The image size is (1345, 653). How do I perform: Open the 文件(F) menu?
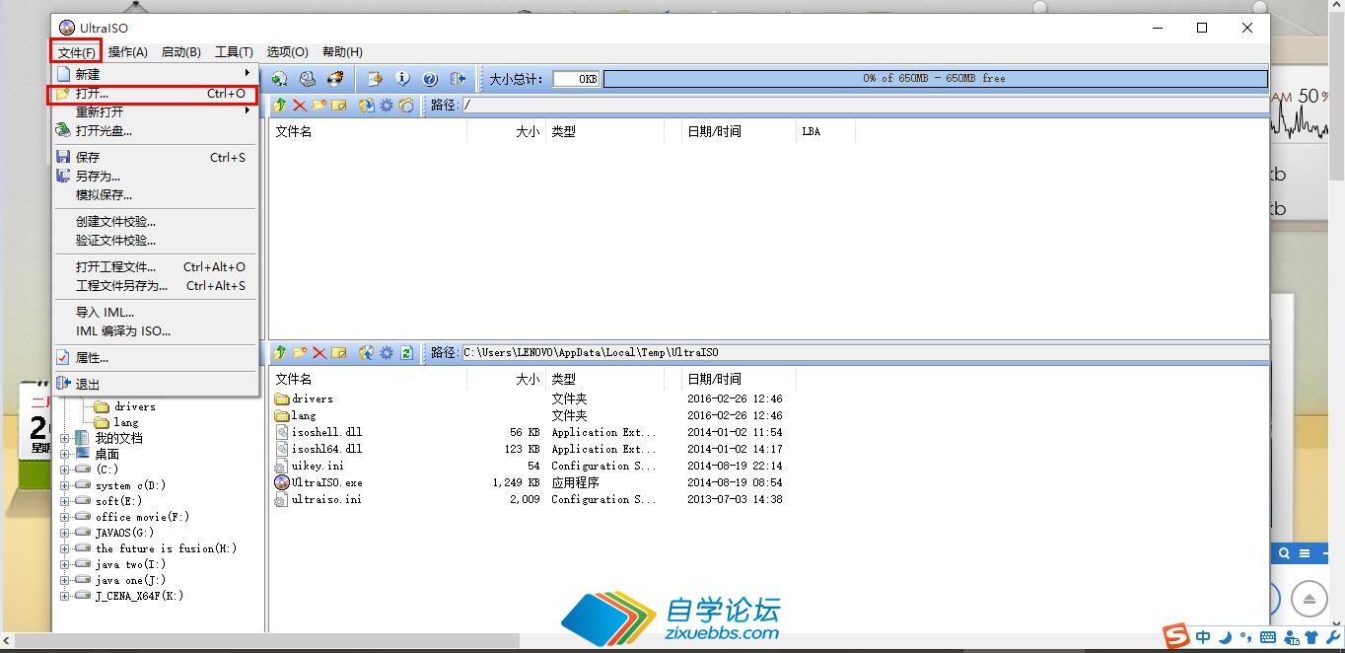76,51
